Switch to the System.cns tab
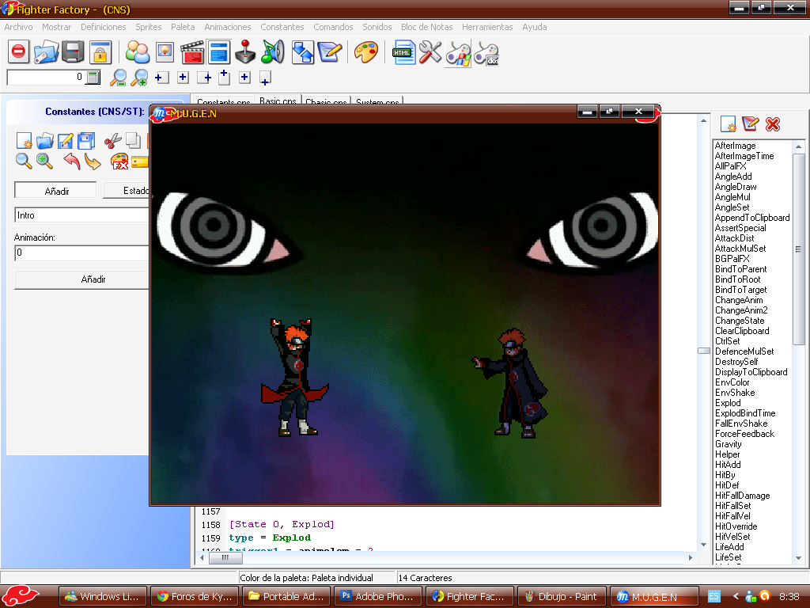 tap(377, 101)
